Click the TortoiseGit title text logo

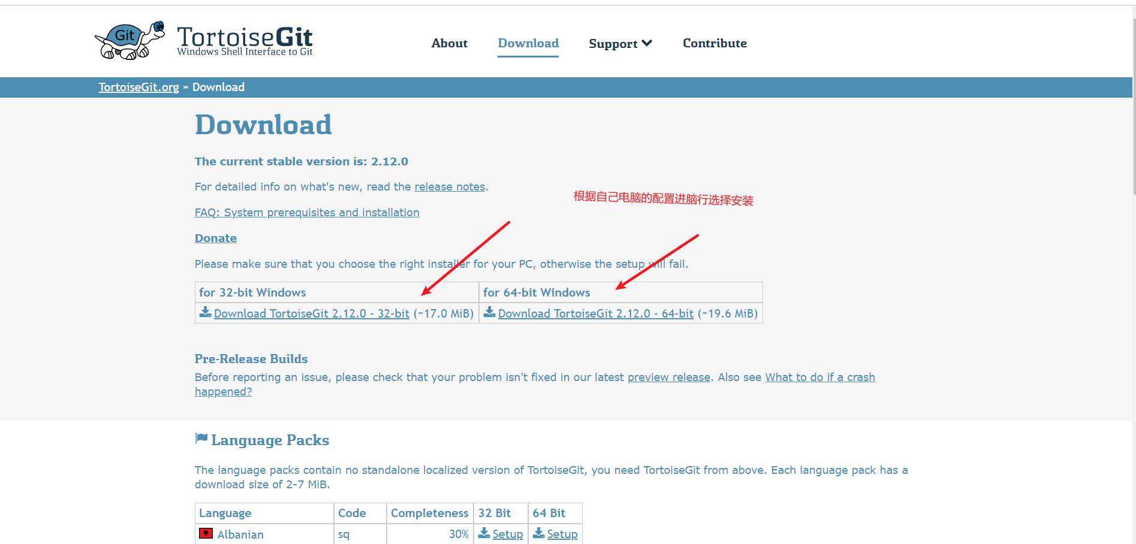pos(245,41)
